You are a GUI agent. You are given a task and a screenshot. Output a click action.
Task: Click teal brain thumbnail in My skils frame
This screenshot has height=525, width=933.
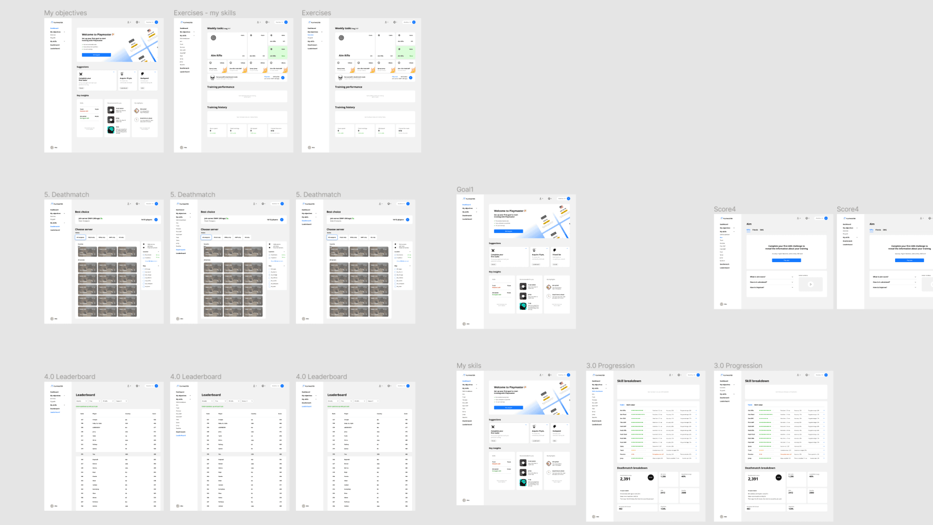coord(523,482)
